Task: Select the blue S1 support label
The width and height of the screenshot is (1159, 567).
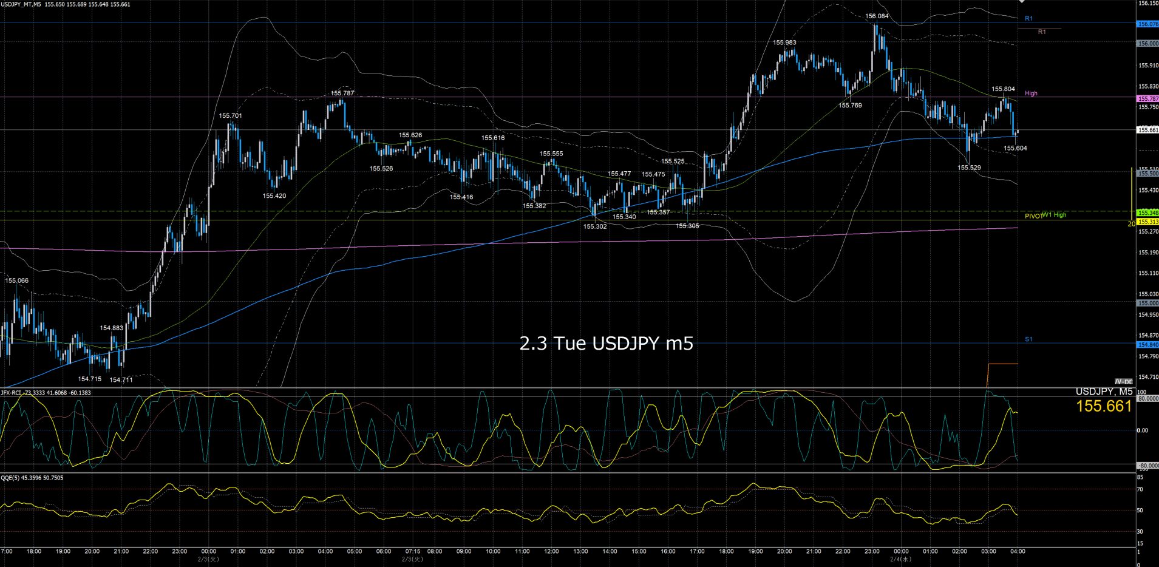Action: (1028, 339)
